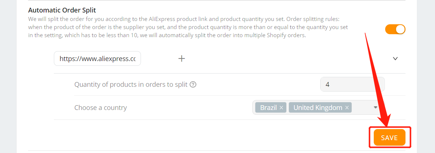
Task: Click the Quantity of products label text
Action: [x=131, y=85]
